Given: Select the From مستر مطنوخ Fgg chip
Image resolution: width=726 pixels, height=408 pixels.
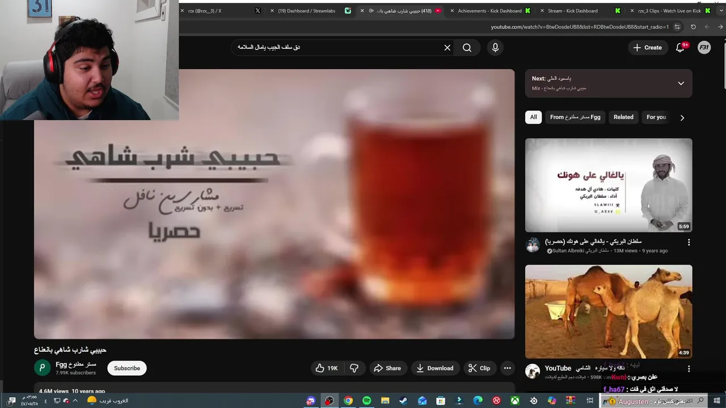Looking at the screenshot, I should click(575, 117).
